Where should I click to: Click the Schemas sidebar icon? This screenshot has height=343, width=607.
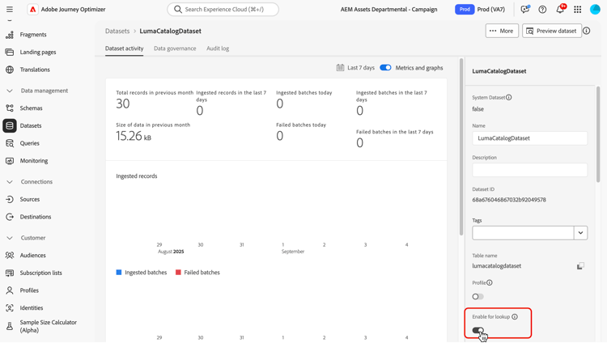10,108
